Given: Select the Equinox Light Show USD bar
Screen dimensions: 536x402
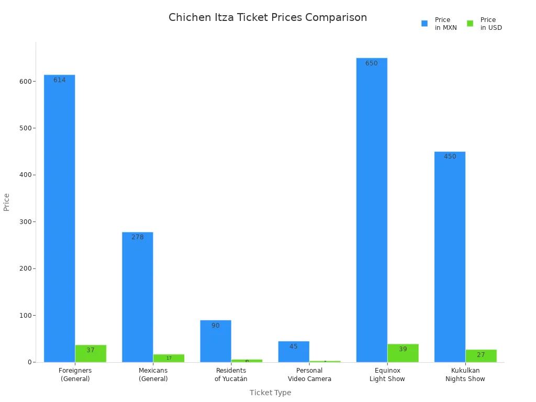Looking at the screenshot, I should (403, 353).
